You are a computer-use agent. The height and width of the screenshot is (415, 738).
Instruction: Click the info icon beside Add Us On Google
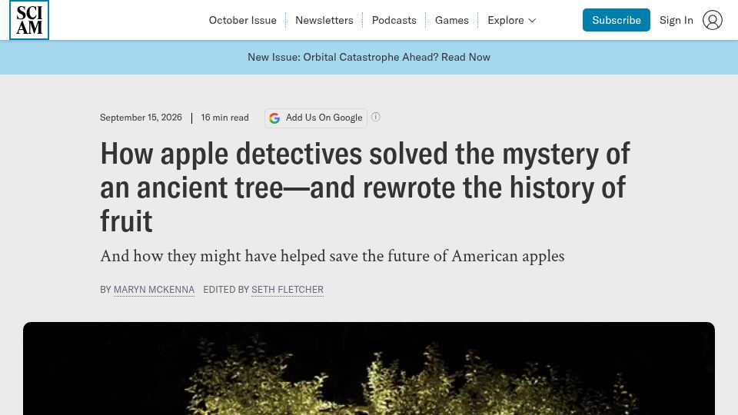click(x=375, y=117)
